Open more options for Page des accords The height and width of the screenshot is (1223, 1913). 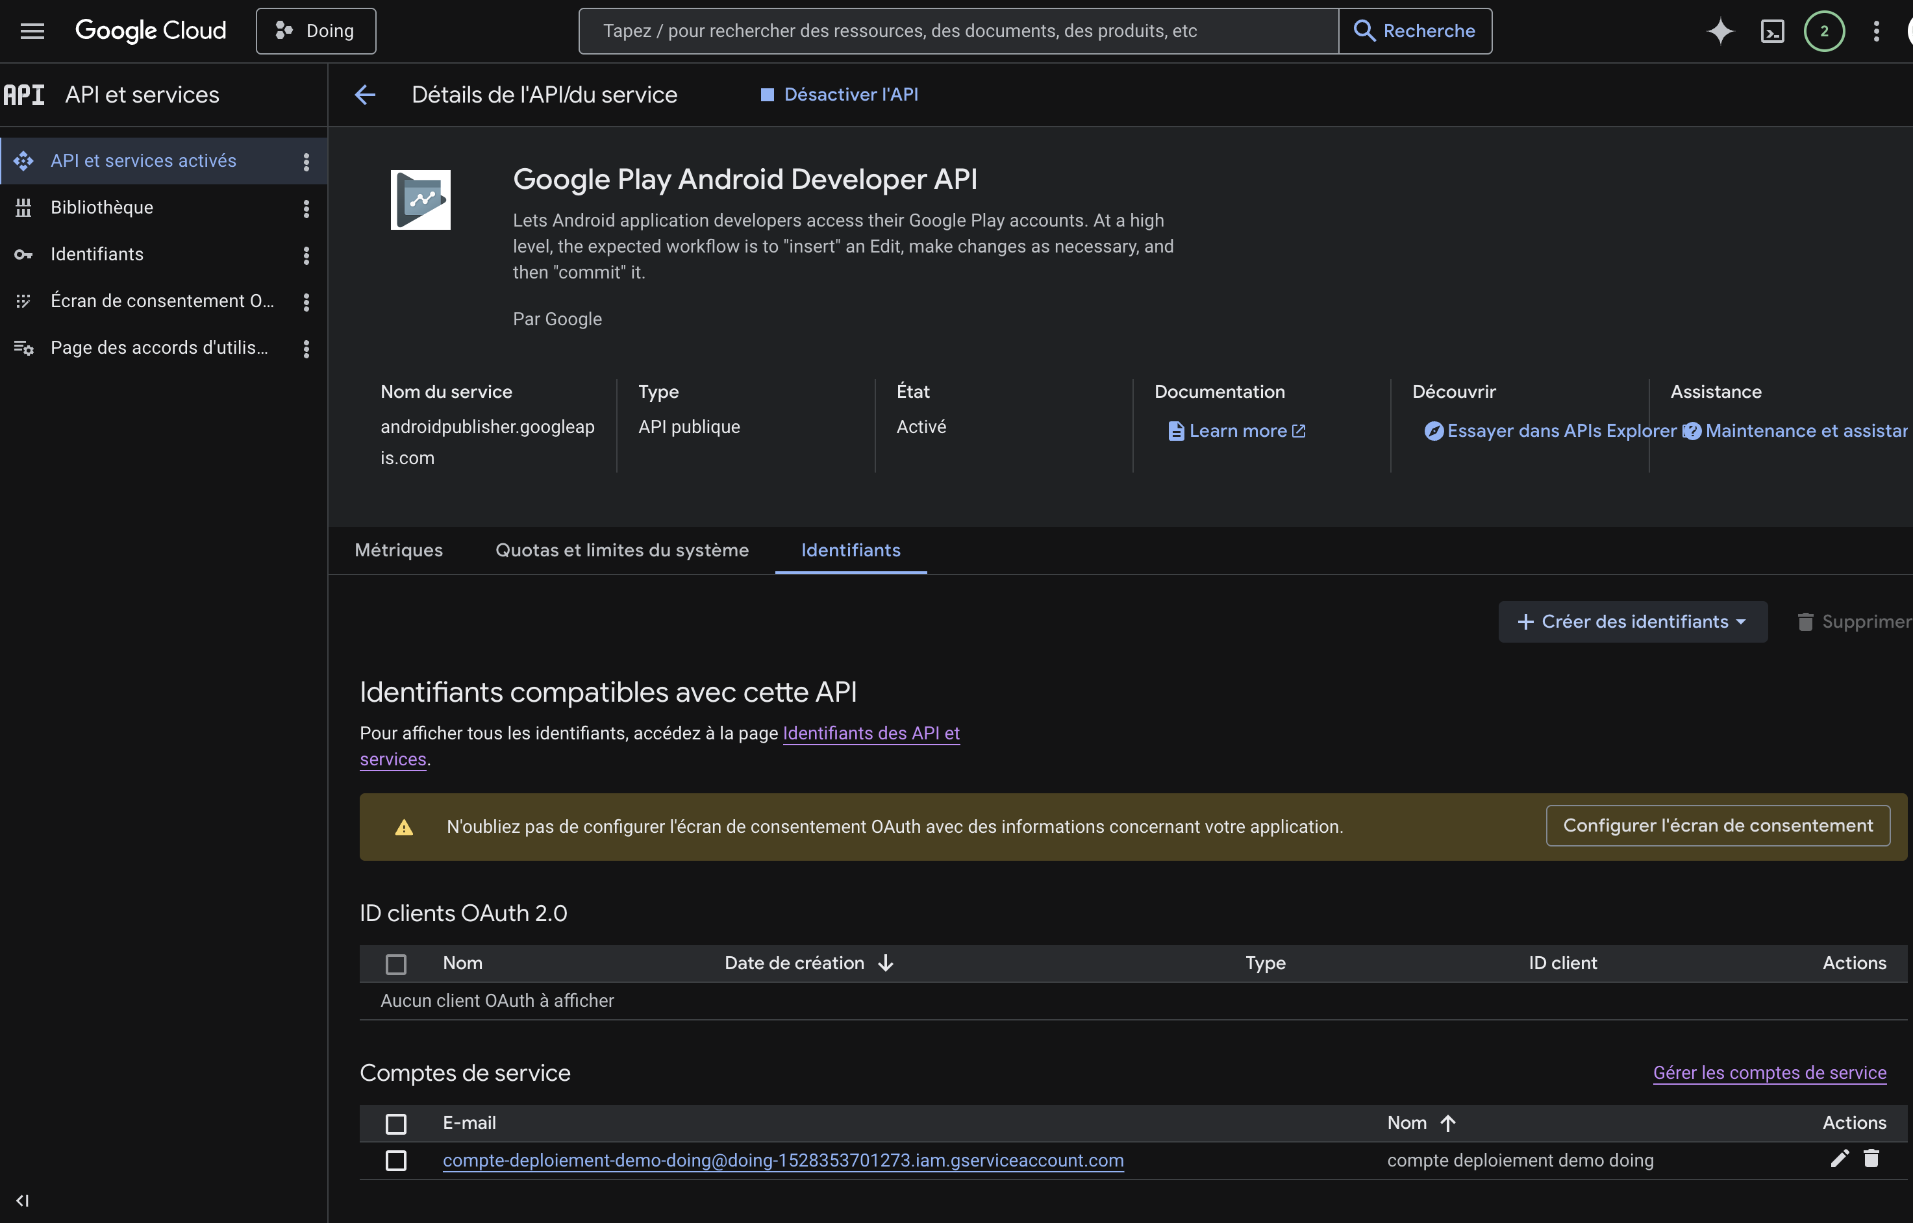click(306, 349)
